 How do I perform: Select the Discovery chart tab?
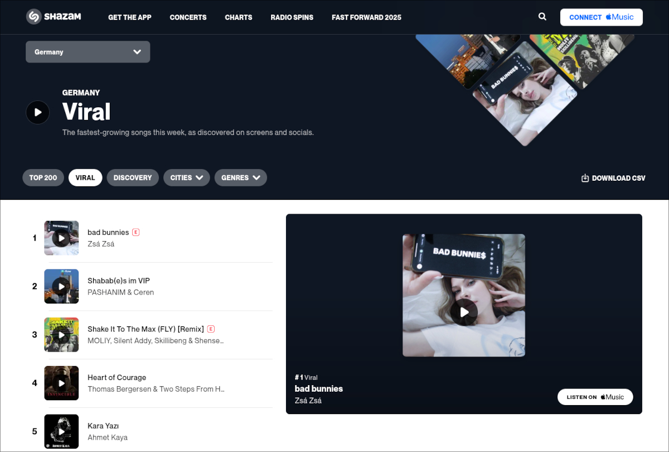(x=133, y=177)
